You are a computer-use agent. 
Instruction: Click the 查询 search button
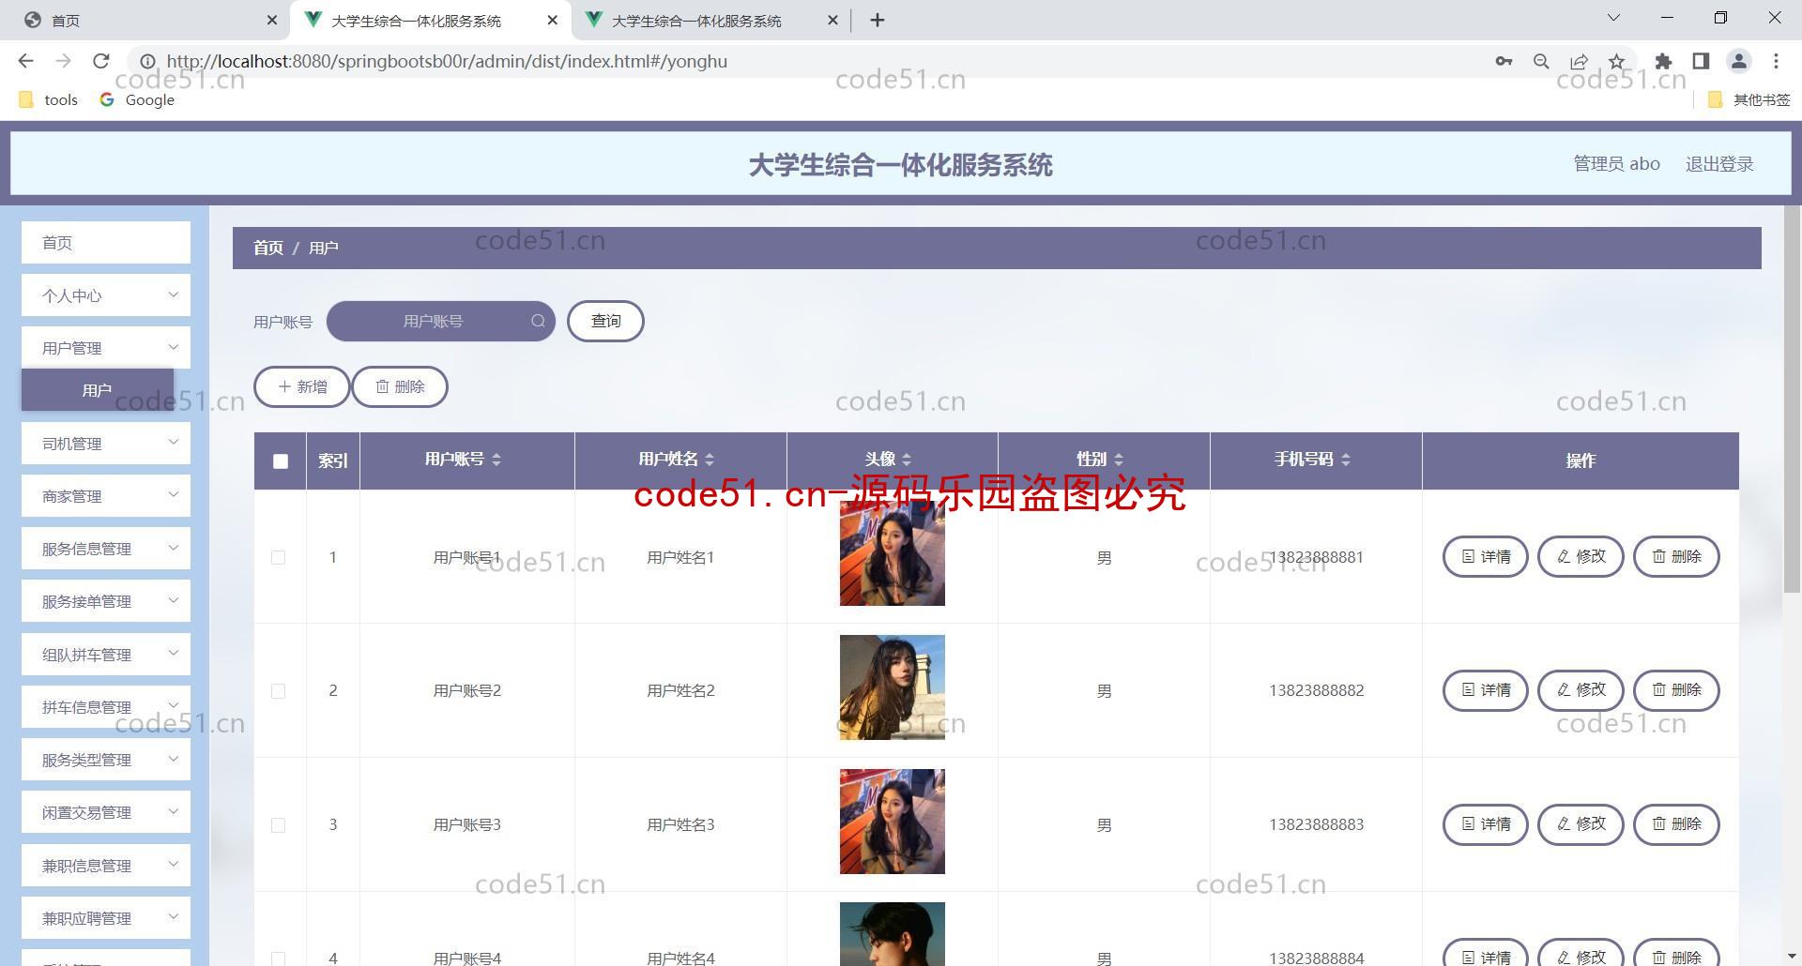coord(605,321)
